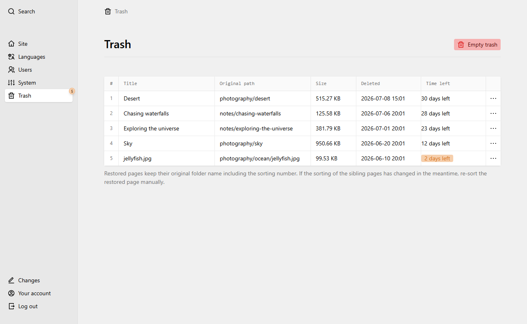Click the Empty trash button
Viewport: 527px width, 324px height.
(x=477, y=45)
